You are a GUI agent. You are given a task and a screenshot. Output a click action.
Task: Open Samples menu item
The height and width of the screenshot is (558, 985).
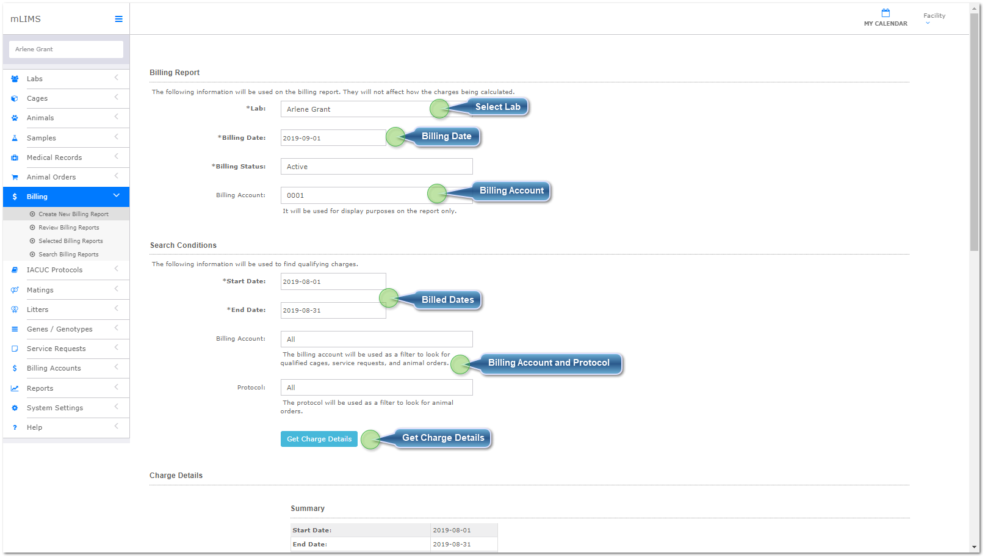coord(66,138)
